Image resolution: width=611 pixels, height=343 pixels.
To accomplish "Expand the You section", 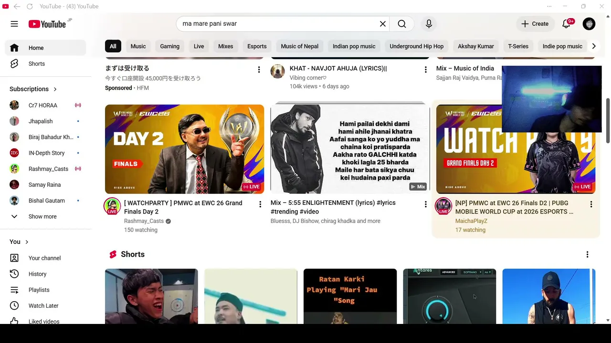I will click(19, 242).
